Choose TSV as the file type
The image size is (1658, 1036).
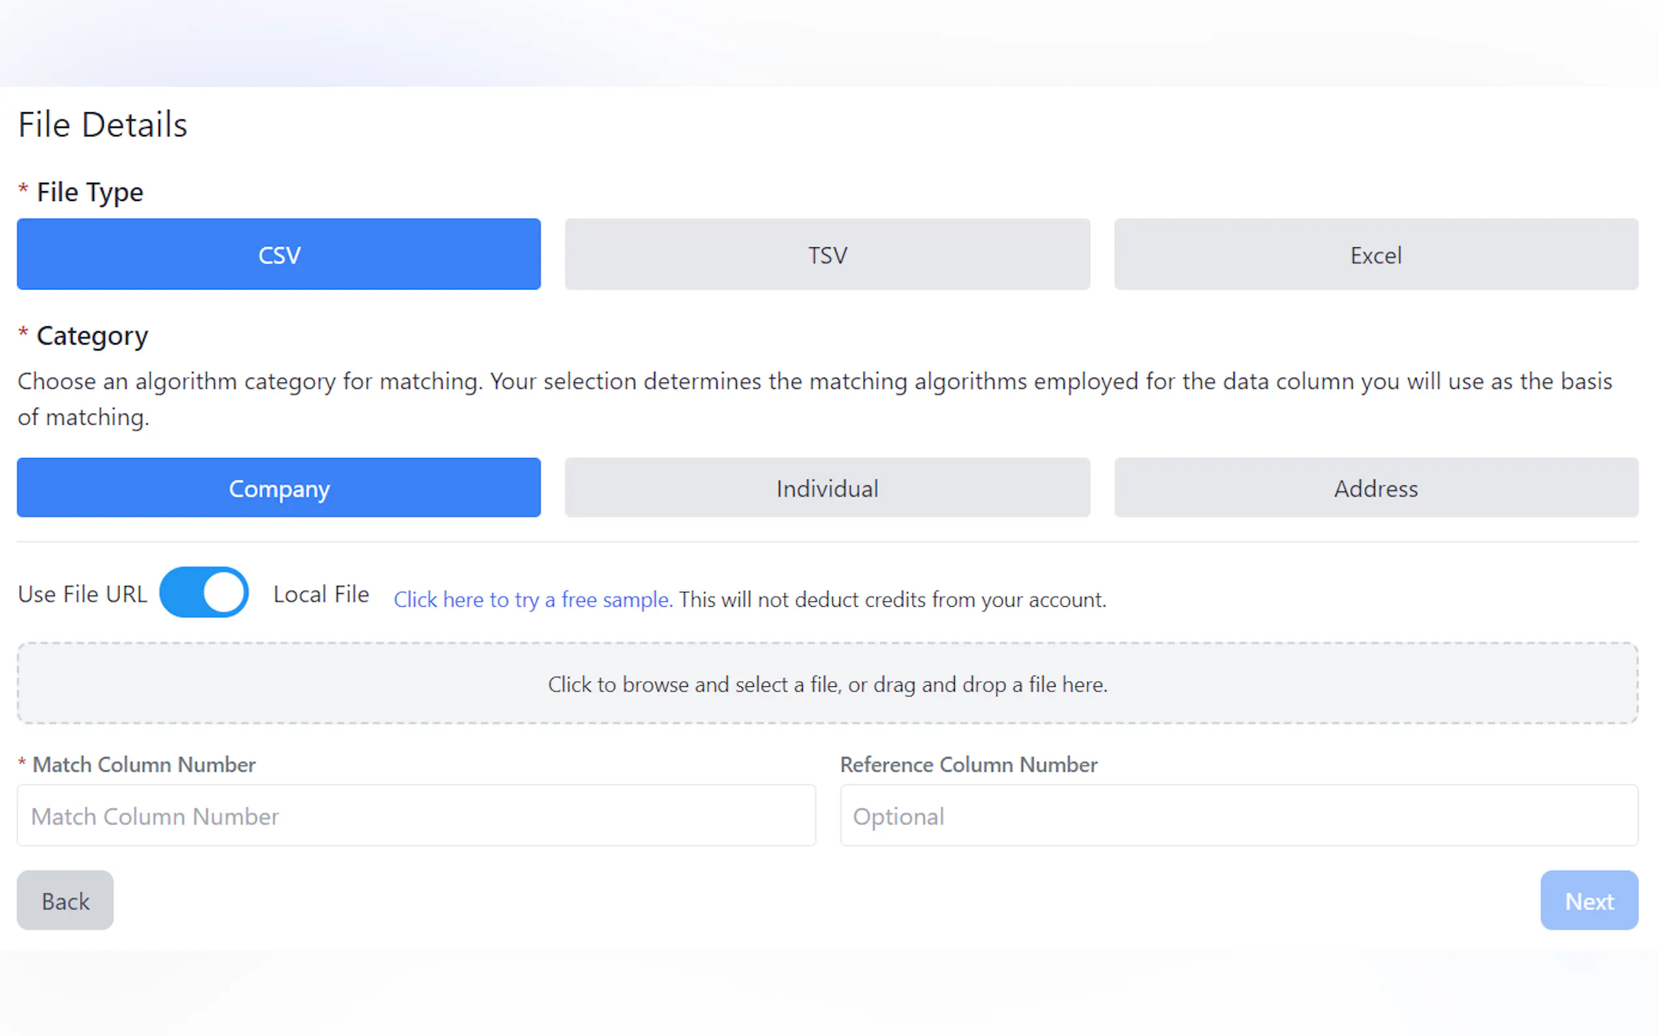826,254
